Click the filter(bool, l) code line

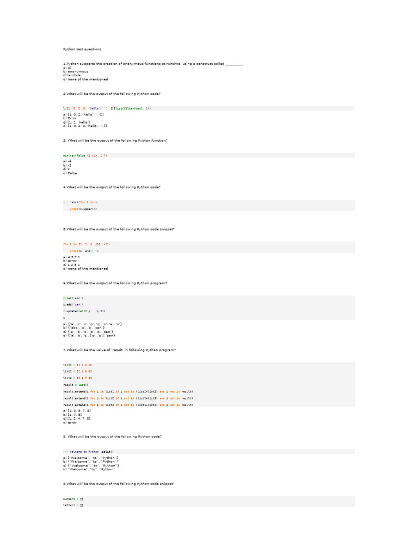pyautogui.click(x=107, y=108)
